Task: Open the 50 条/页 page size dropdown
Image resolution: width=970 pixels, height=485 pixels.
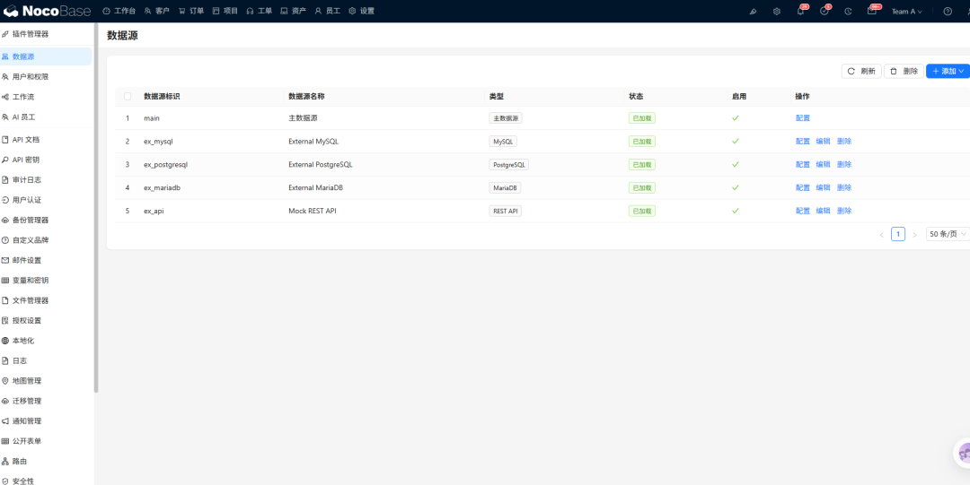Action: 948,234
